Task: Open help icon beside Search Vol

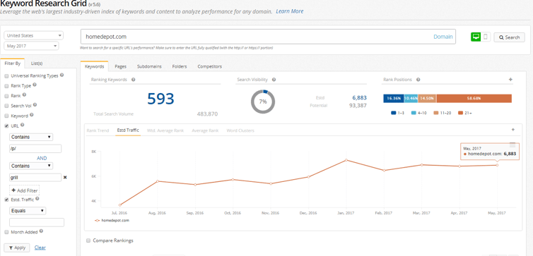Action: (35, 105)
